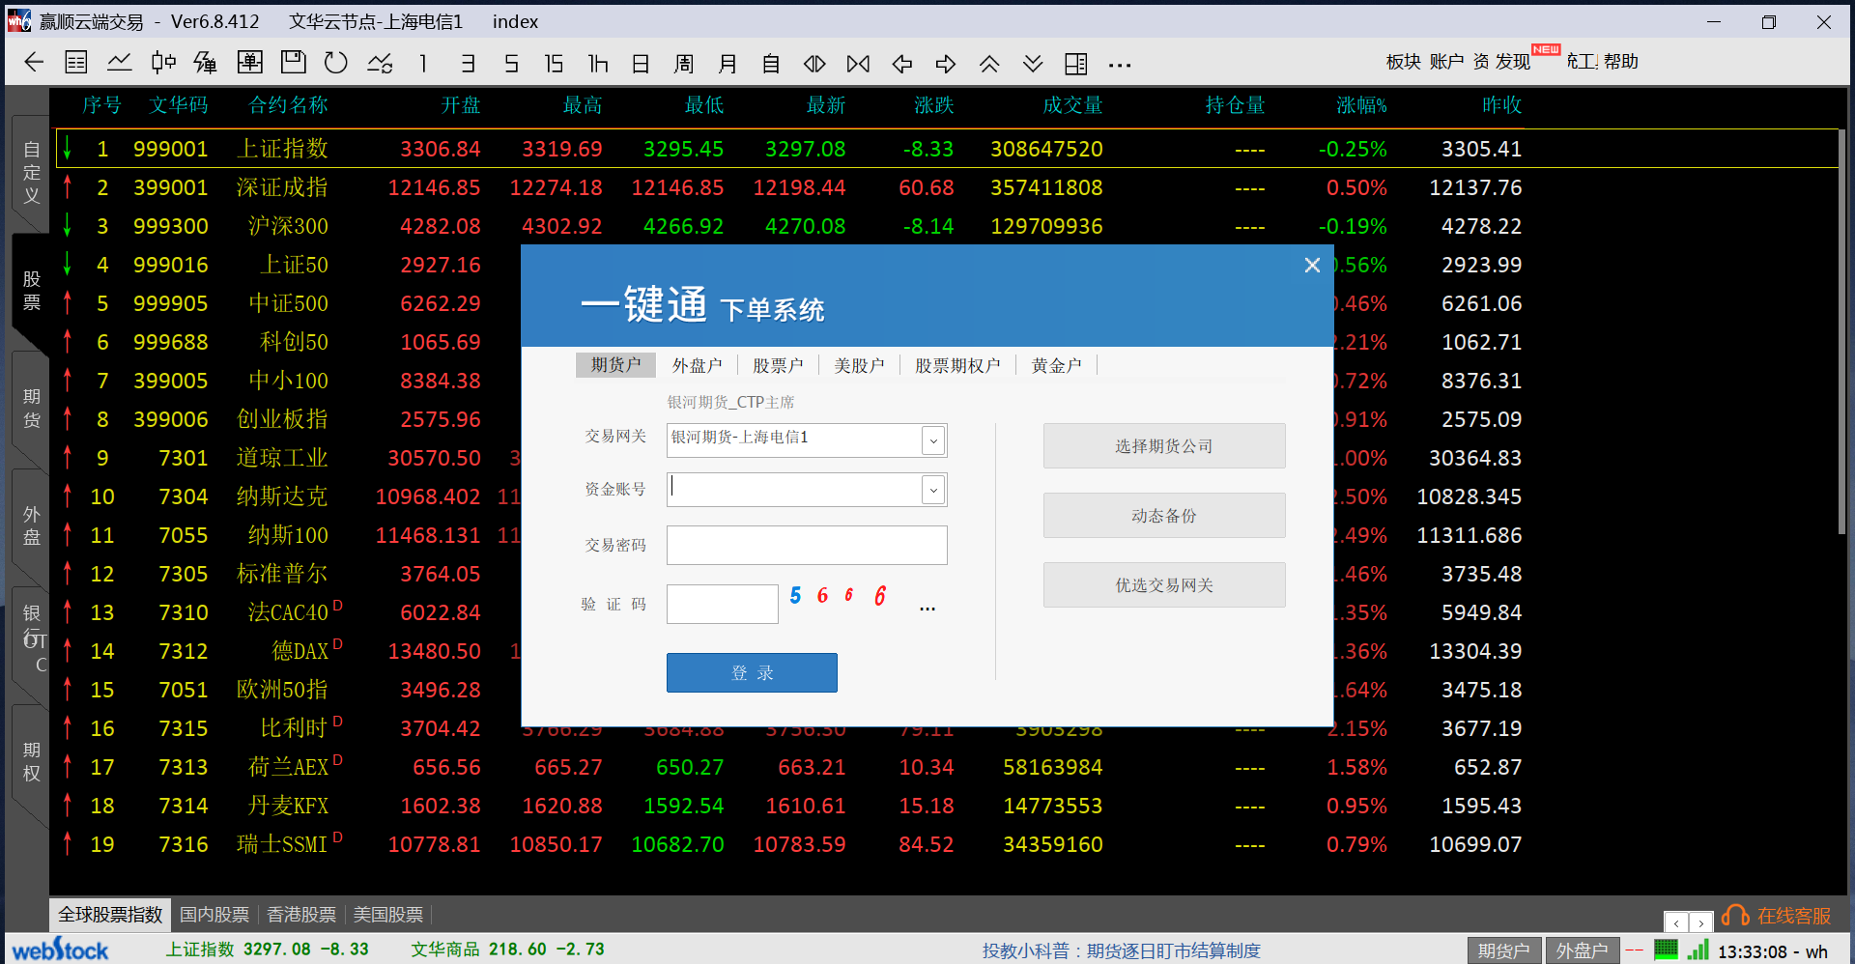Click the multi-window layout icon
The height and width of the screenshot is (964, 1855).
point(1075,63)
